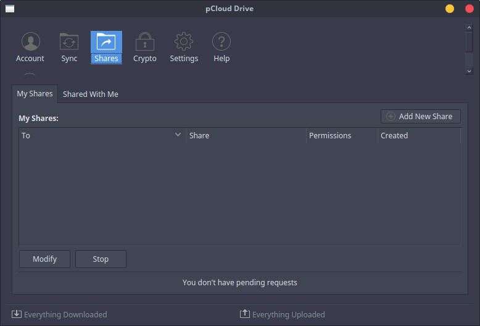Click the Stop button
The image size is (480, 326).
[x=101, y=259]
